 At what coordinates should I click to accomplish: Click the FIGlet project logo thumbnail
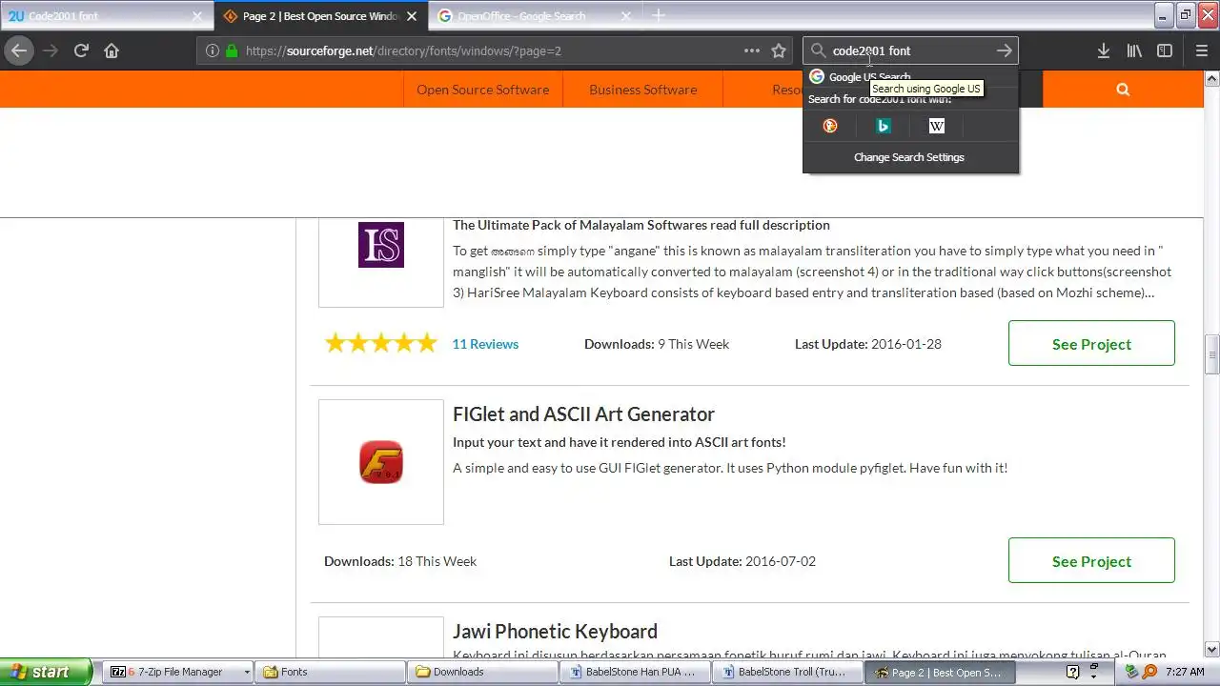point(381,462)
